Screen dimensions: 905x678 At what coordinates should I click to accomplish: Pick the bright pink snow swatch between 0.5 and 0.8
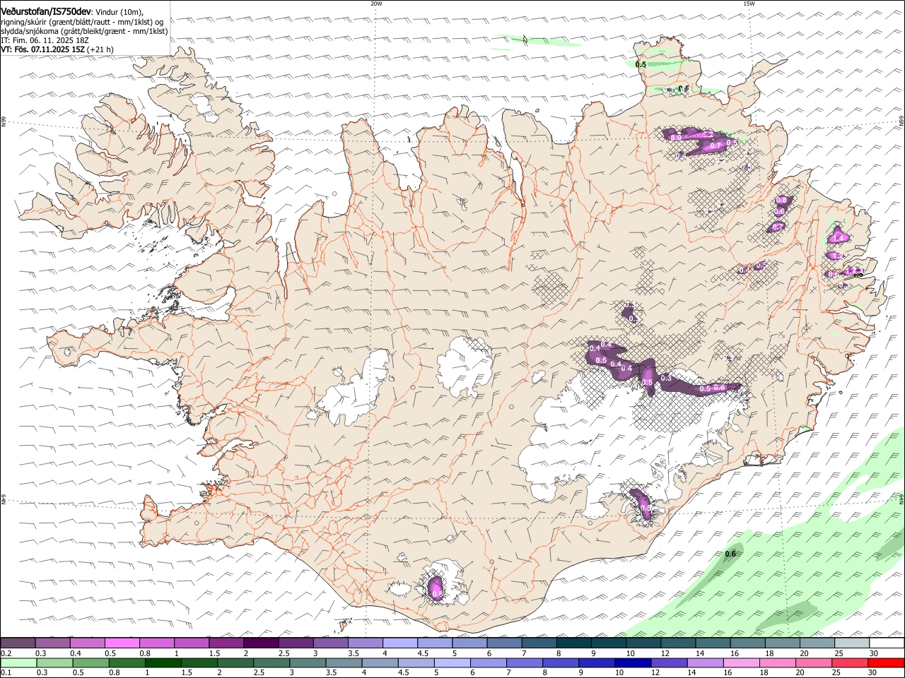click(x=122, y=643)
